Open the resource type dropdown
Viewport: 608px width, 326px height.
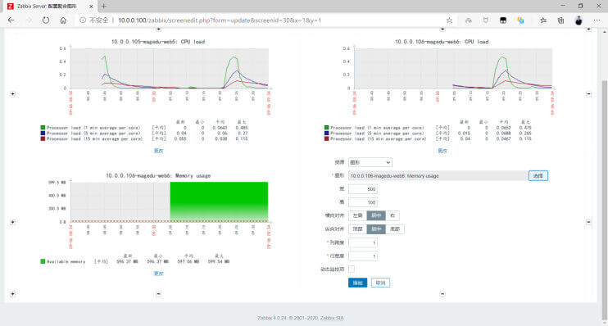tap(370, 162)
